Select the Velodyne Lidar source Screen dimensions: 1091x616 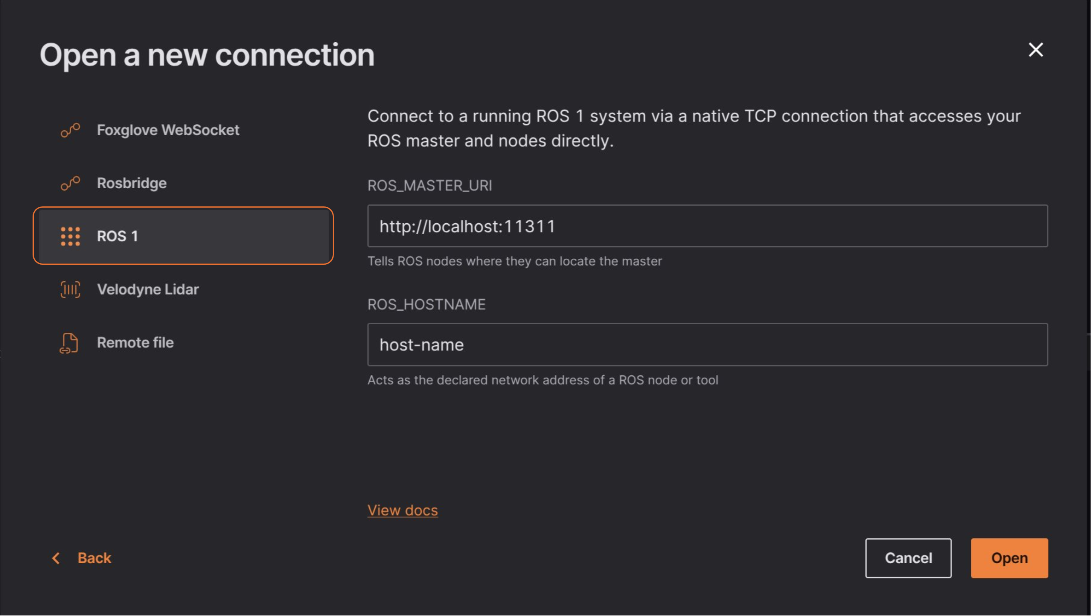183,290
